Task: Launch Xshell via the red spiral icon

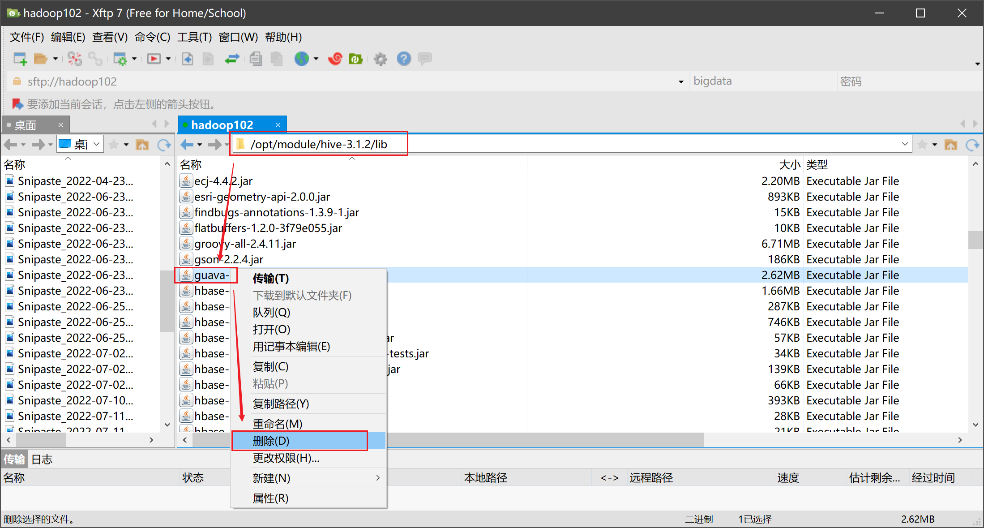Action: [335, 59]
